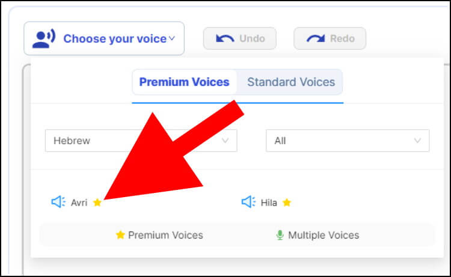451x277 pixels.
Task: Click the chevron on the Hebrew dropdown
Action: (x=226, y=141)
